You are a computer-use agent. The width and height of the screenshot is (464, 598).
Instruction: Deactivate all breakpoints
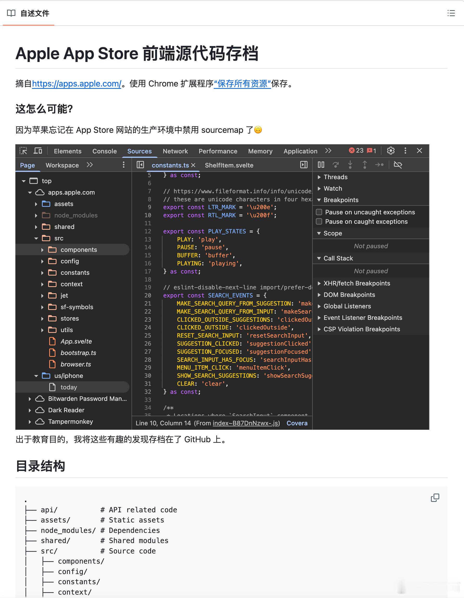398,165
